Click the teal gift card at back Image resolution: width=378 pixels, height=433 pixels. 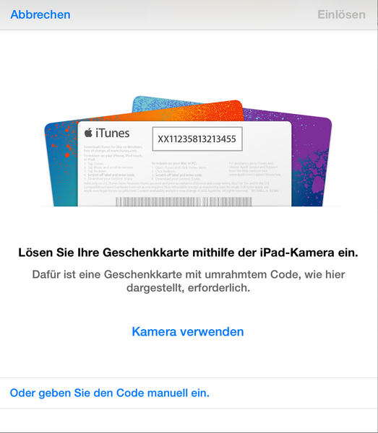(x=155, y=103)
